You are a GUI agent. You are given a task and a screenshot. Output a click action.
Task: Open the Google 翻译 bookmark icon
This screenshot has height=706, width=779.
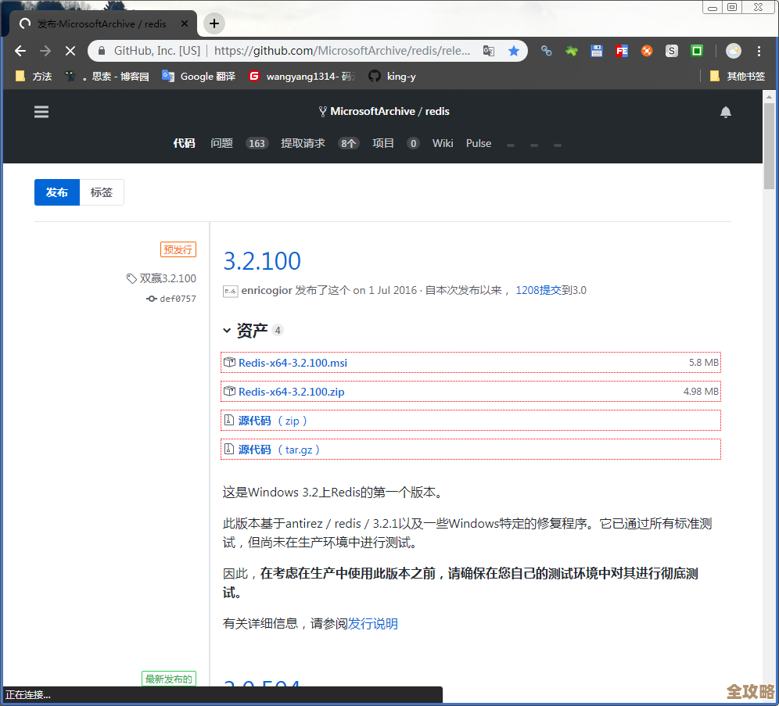tap(168, 76)
